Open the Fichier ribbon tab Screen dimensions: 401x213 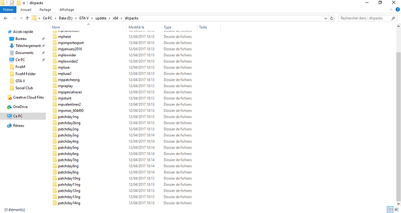point(8,10)
